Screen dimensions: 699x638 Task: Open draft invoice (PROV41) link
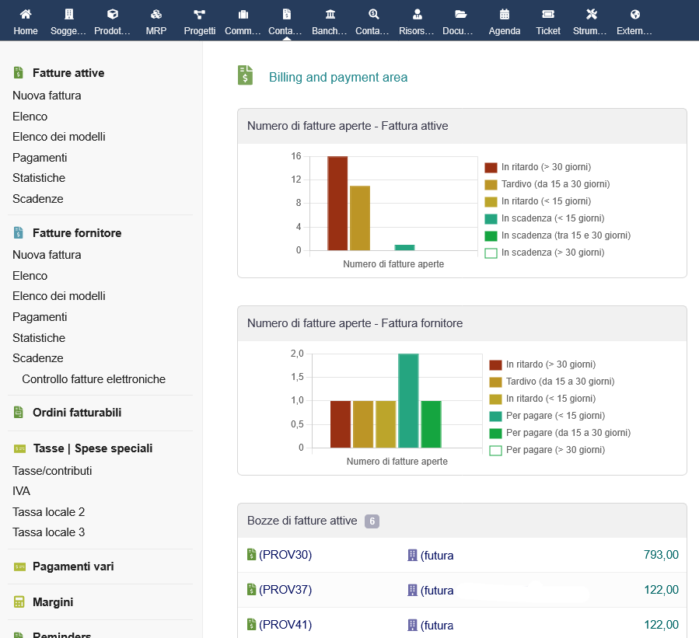[285, 624]
